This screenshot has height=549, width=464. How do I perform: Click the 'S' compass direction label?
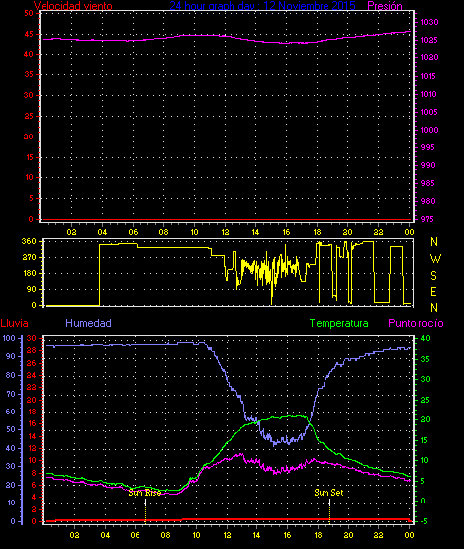click(434, 276)
